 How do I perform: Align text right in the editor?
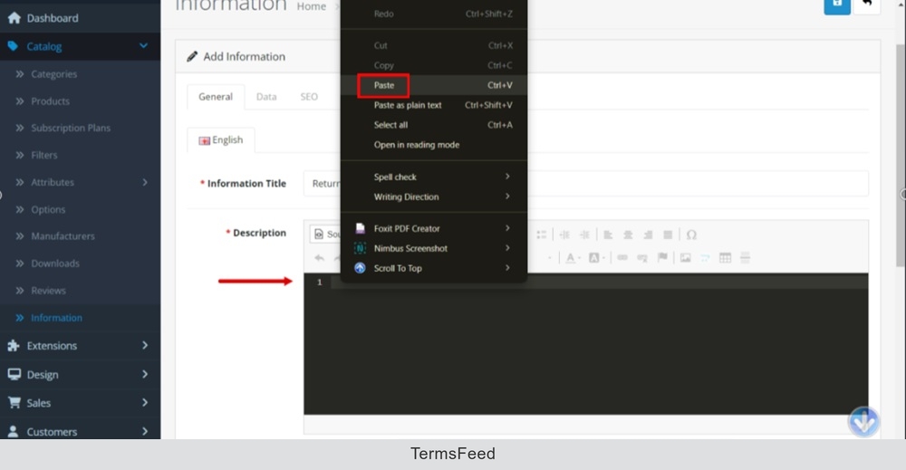649,235
